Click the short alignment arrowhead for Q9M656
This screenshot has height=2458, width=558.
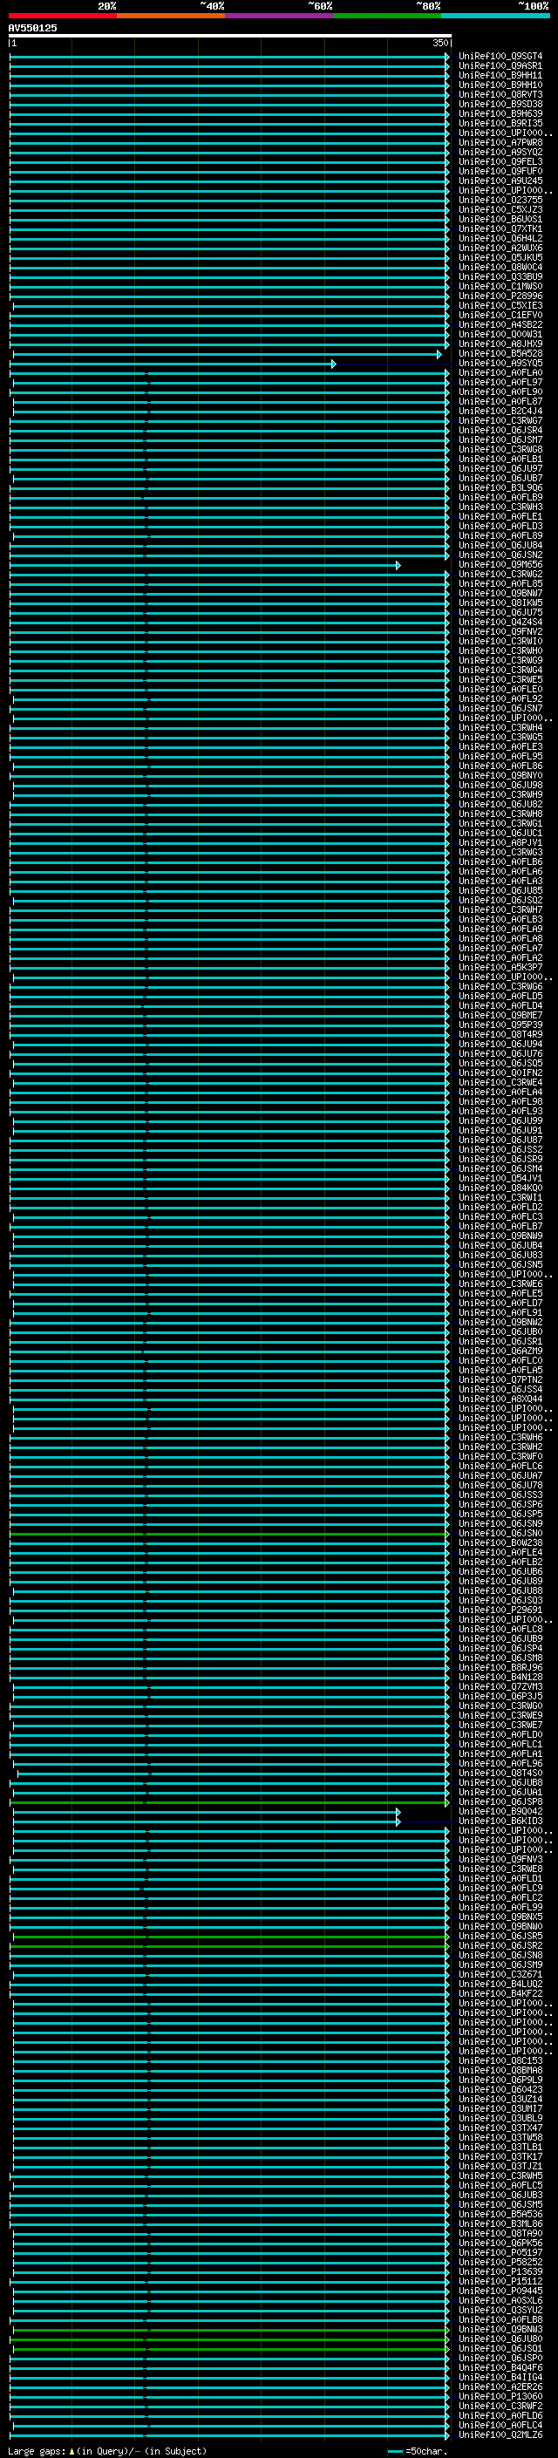(398, 565)
